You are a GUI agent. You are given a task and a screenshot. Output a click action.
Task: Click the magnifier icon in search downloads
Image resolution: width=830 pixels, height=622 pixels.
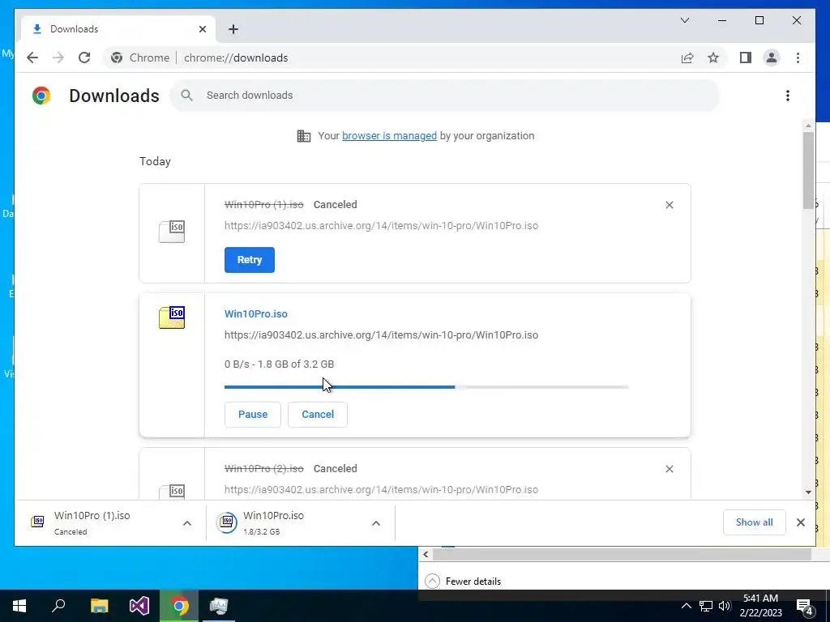coord(186,96)
